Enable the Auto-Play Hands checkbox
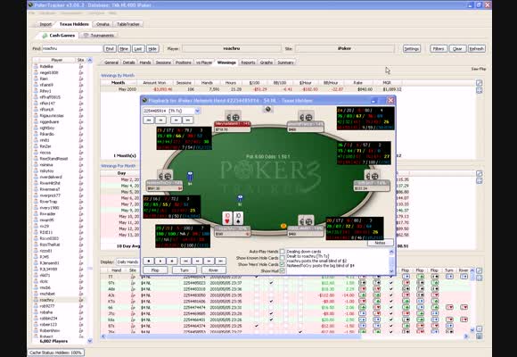The image size is (517, 357). coord(282,252)
